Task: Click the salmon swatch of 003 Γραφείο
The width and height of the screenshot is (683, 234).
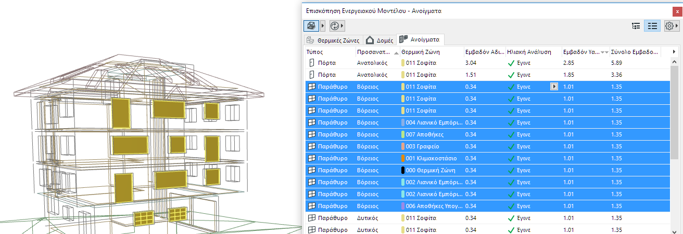Action: [x=403, y=146]
